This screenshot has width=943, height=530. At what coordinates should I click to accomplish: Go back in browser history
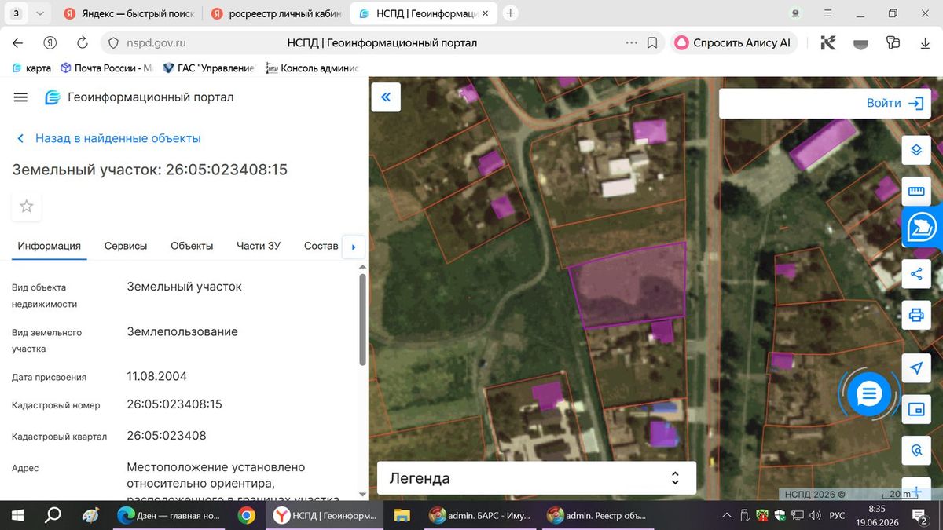point(18,43)
